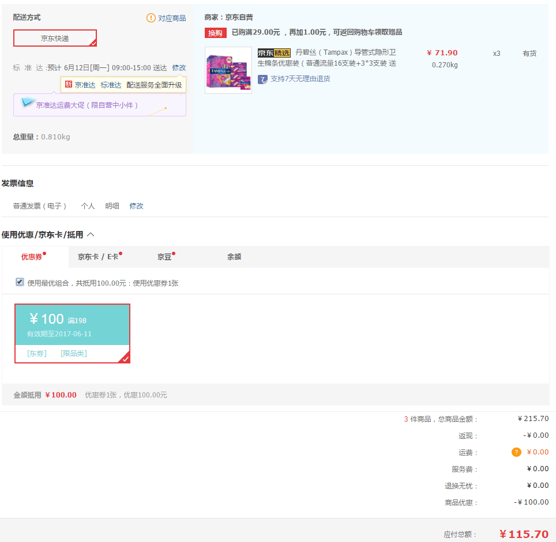
Task: Toggle the 使用最优组合 checkbox
Action: [x=20, y=282]
